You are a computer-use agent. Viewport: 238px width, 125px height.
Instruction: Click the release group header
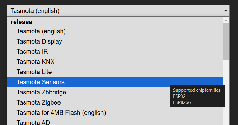click(21, 22)
